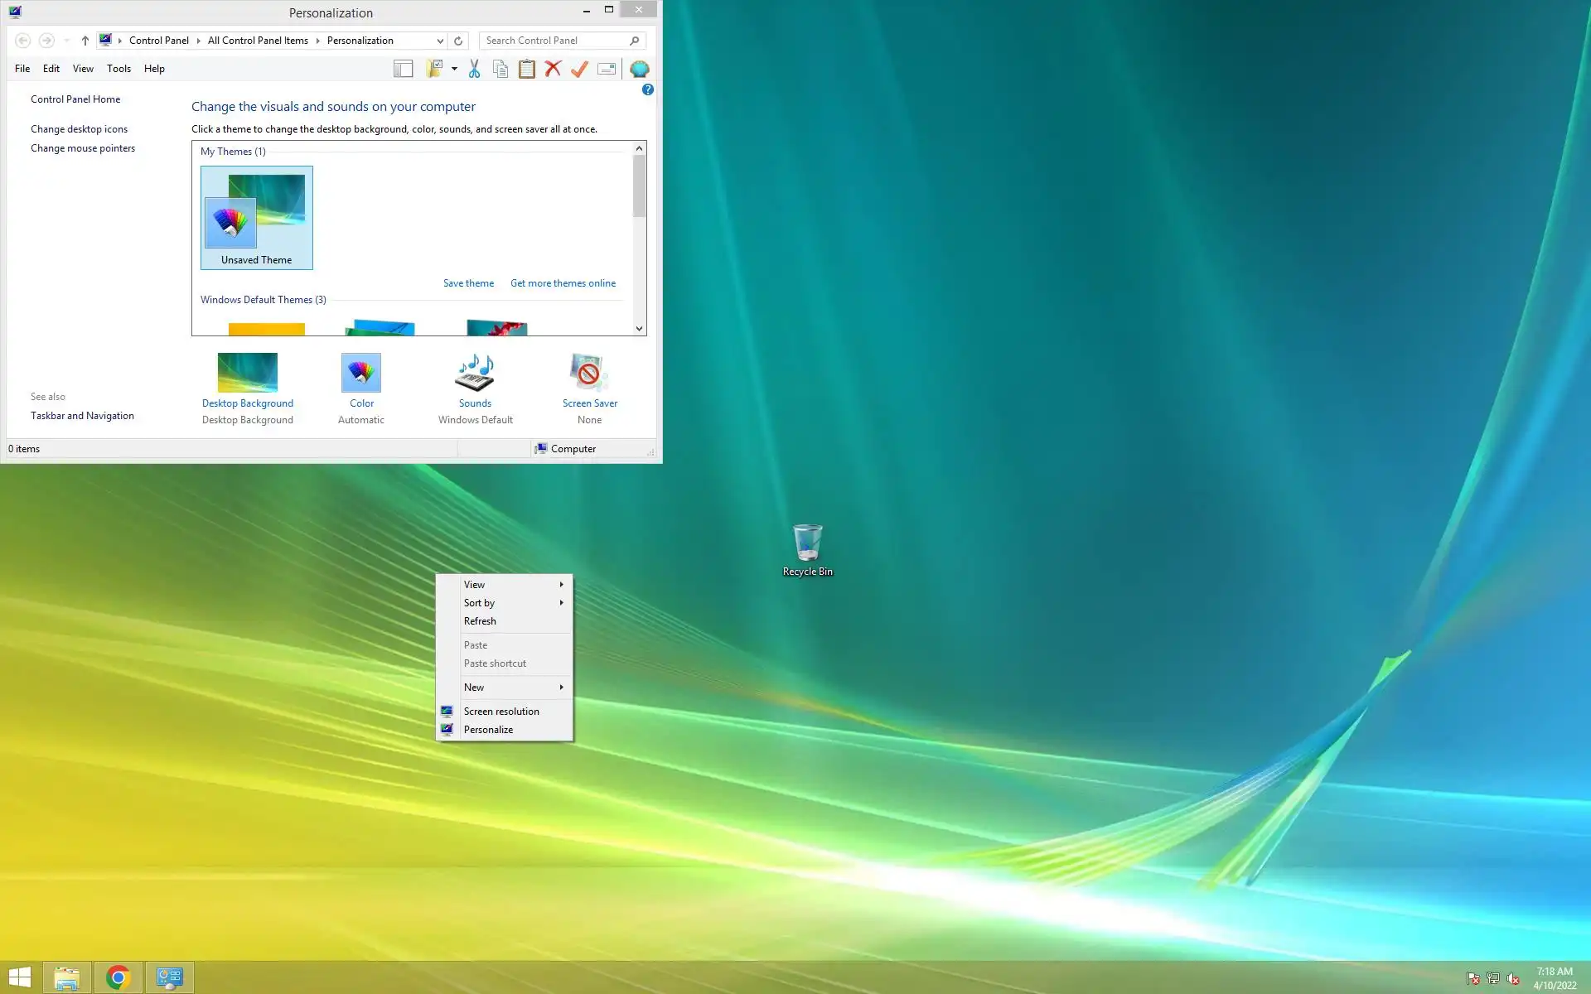Click the Classic Shell settings icon
Image resolution: width=1591 pixels, height=994 pixels.
639,69
